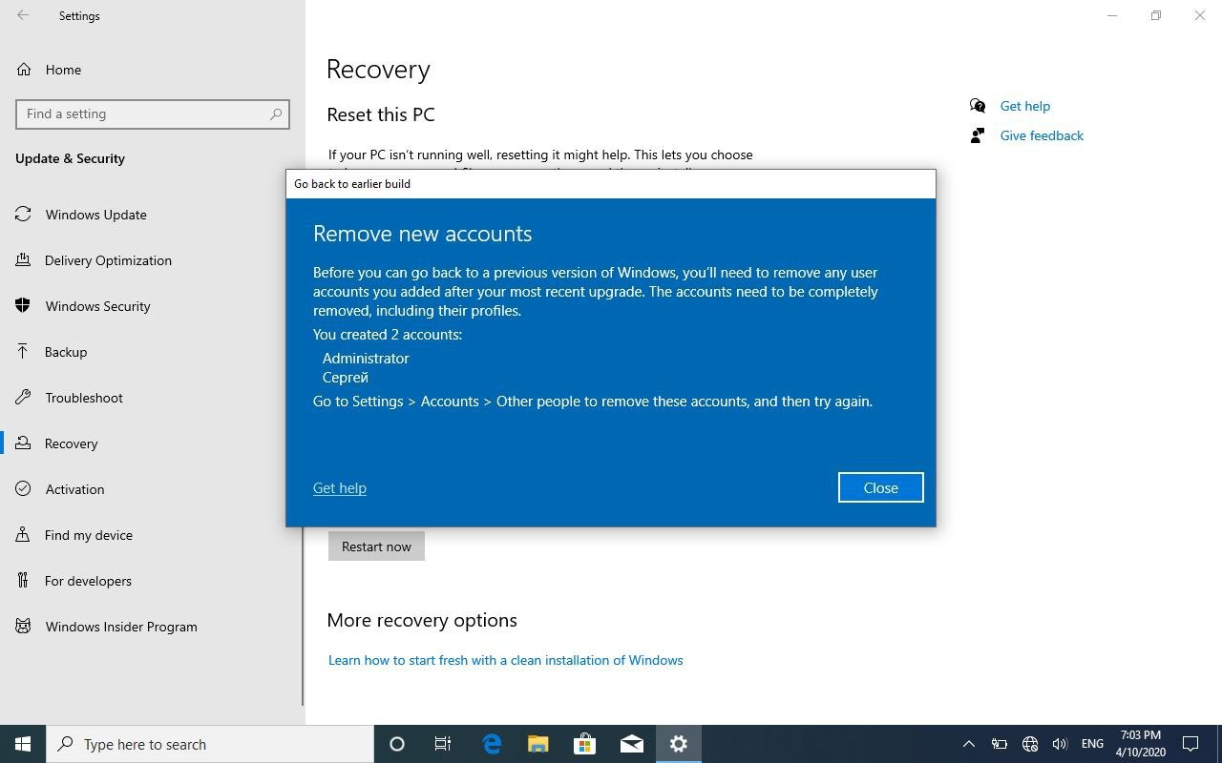Click the Backup arrow icon
Viewport: 1222px width, 763px height.
point(23,352)
